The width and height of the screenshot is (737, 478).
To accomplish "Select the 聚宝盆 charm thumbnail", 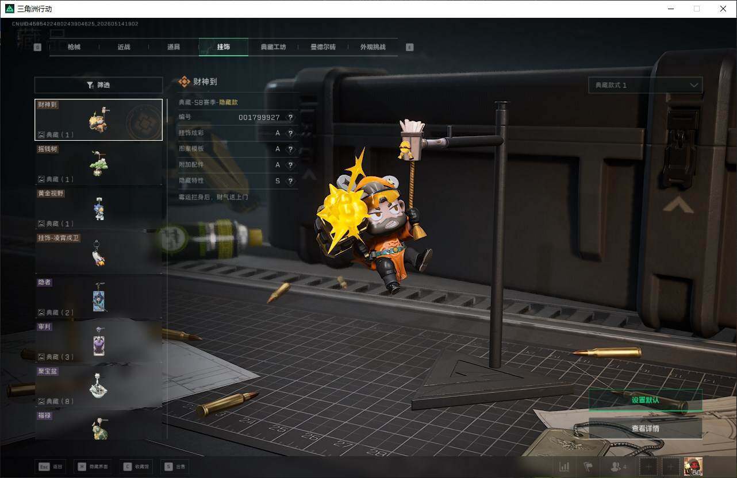I will pyautogui.click(x=98, y=386).
